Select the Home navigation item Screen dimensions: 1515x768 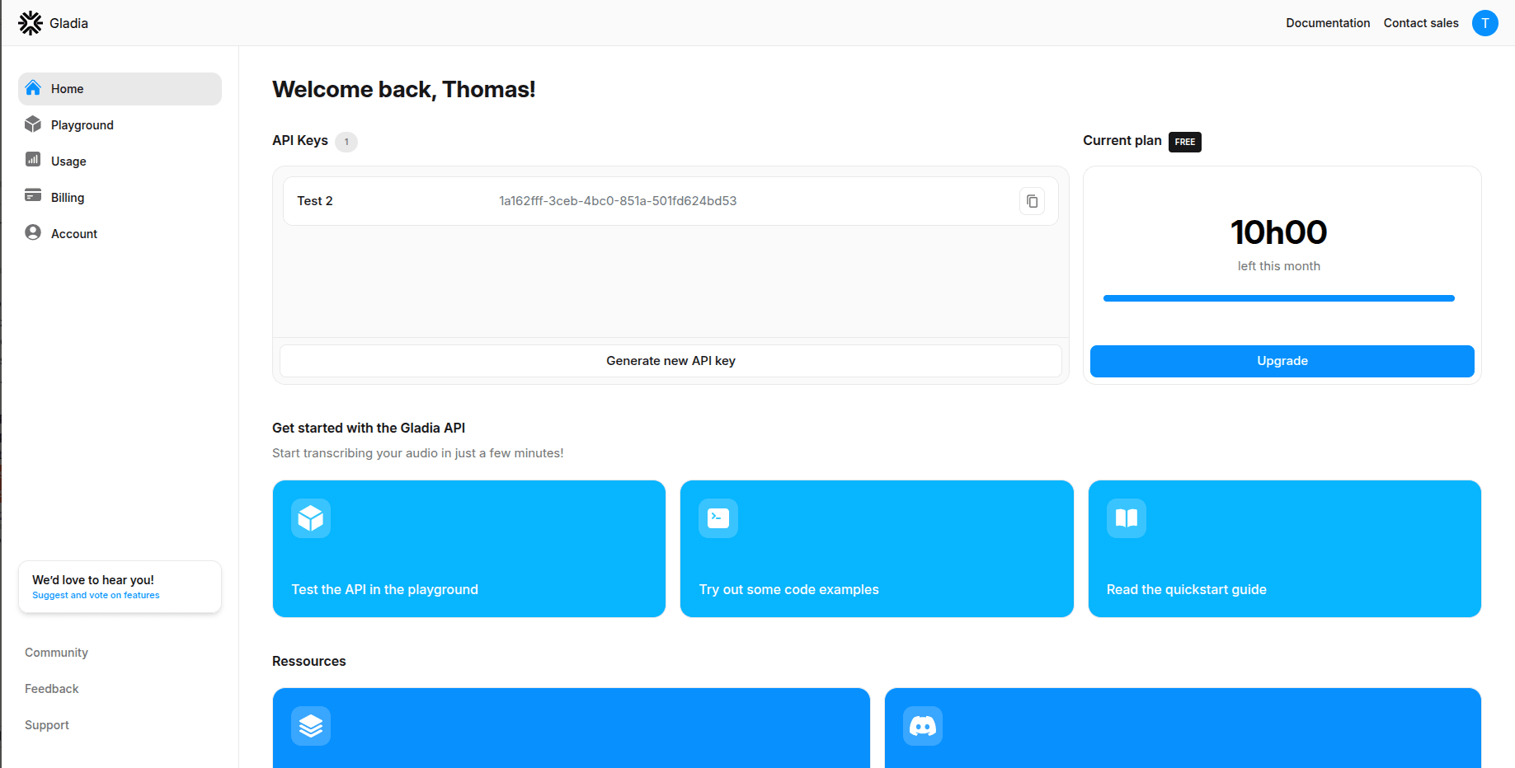[67, 88]
